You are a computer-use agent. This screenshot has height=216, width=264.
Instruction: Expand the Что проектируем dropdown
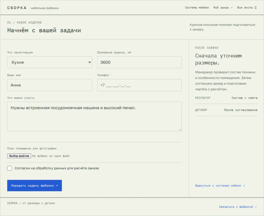(x=50, y=62)
